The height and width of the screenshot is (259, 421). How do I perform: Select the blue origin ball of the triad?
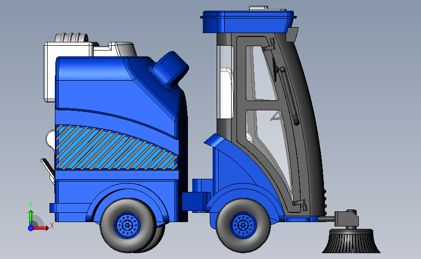(x=31, y=228)
